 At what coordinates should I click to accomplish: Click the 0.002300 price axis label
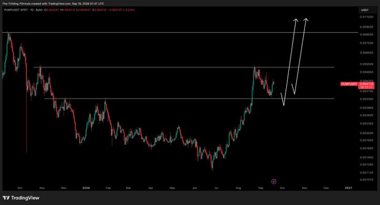point(367,124)
